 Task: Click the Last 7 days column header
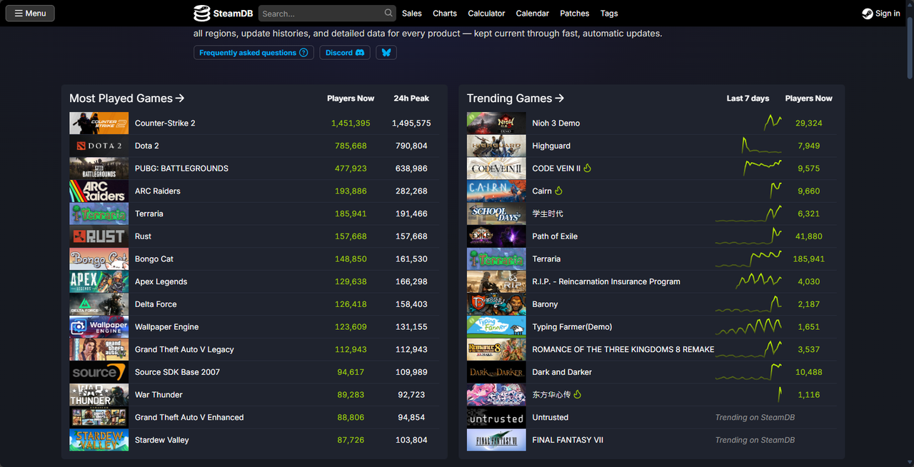pyautogui.click(x=748, y=99)
